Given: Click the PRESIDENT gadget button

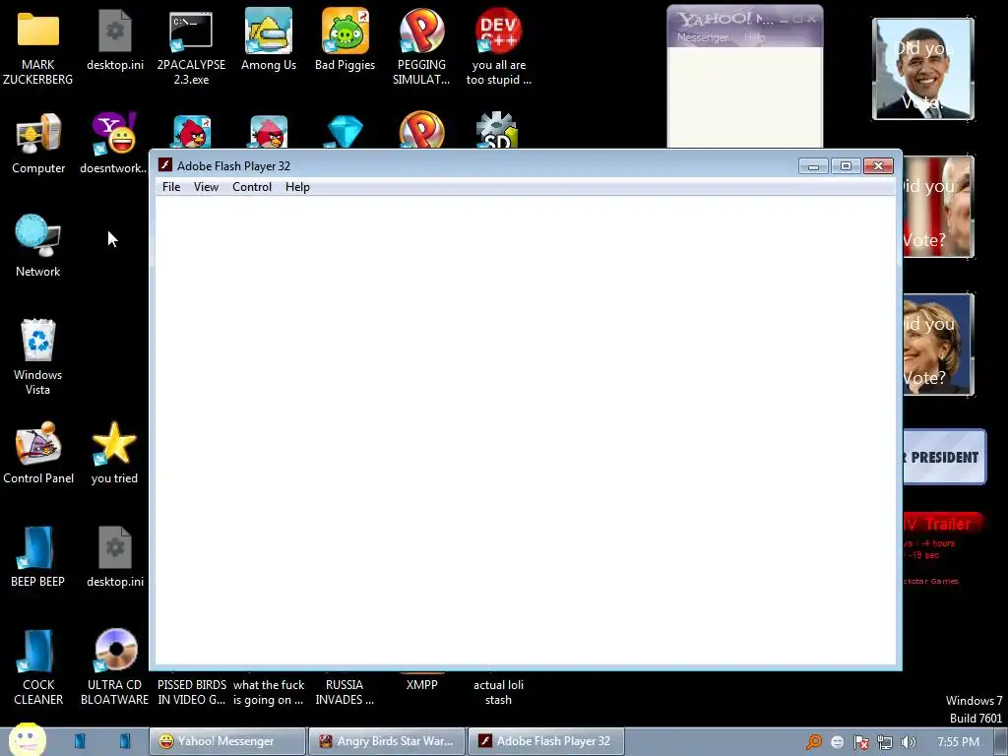Looking at the screenshot, I should coord(944,457).
